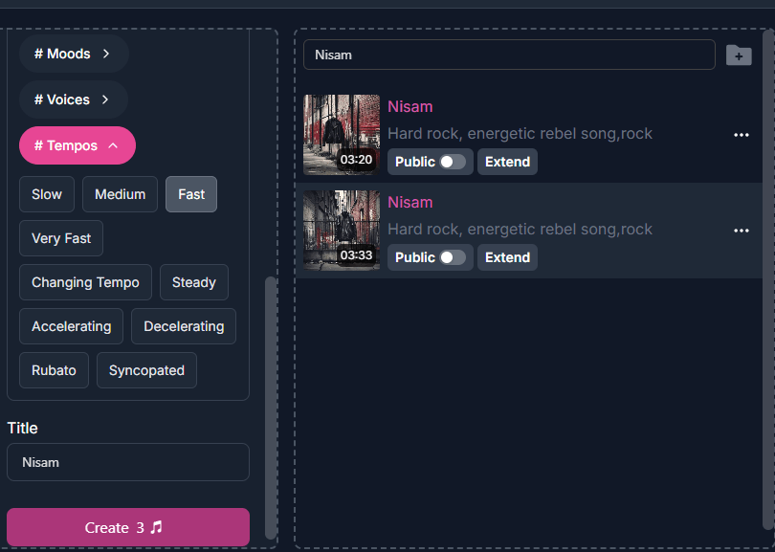Image resolution: width=775 pixels, height=552 pixels.
Task: Expand the Voices tag category
Action: [x=73, y=99]
